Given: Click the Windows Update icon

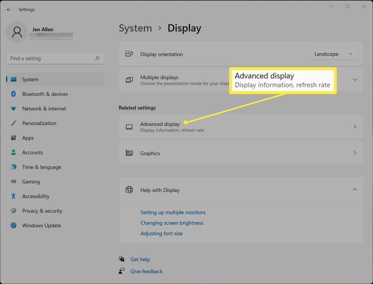Looking at the screenshot, I should 13,225.
